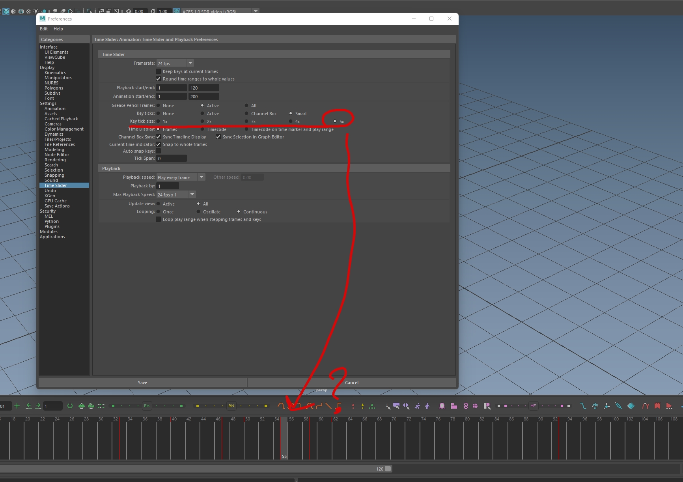The image size is (683, 482).
Task: Click the Cancel button
Action: [351, 382]
